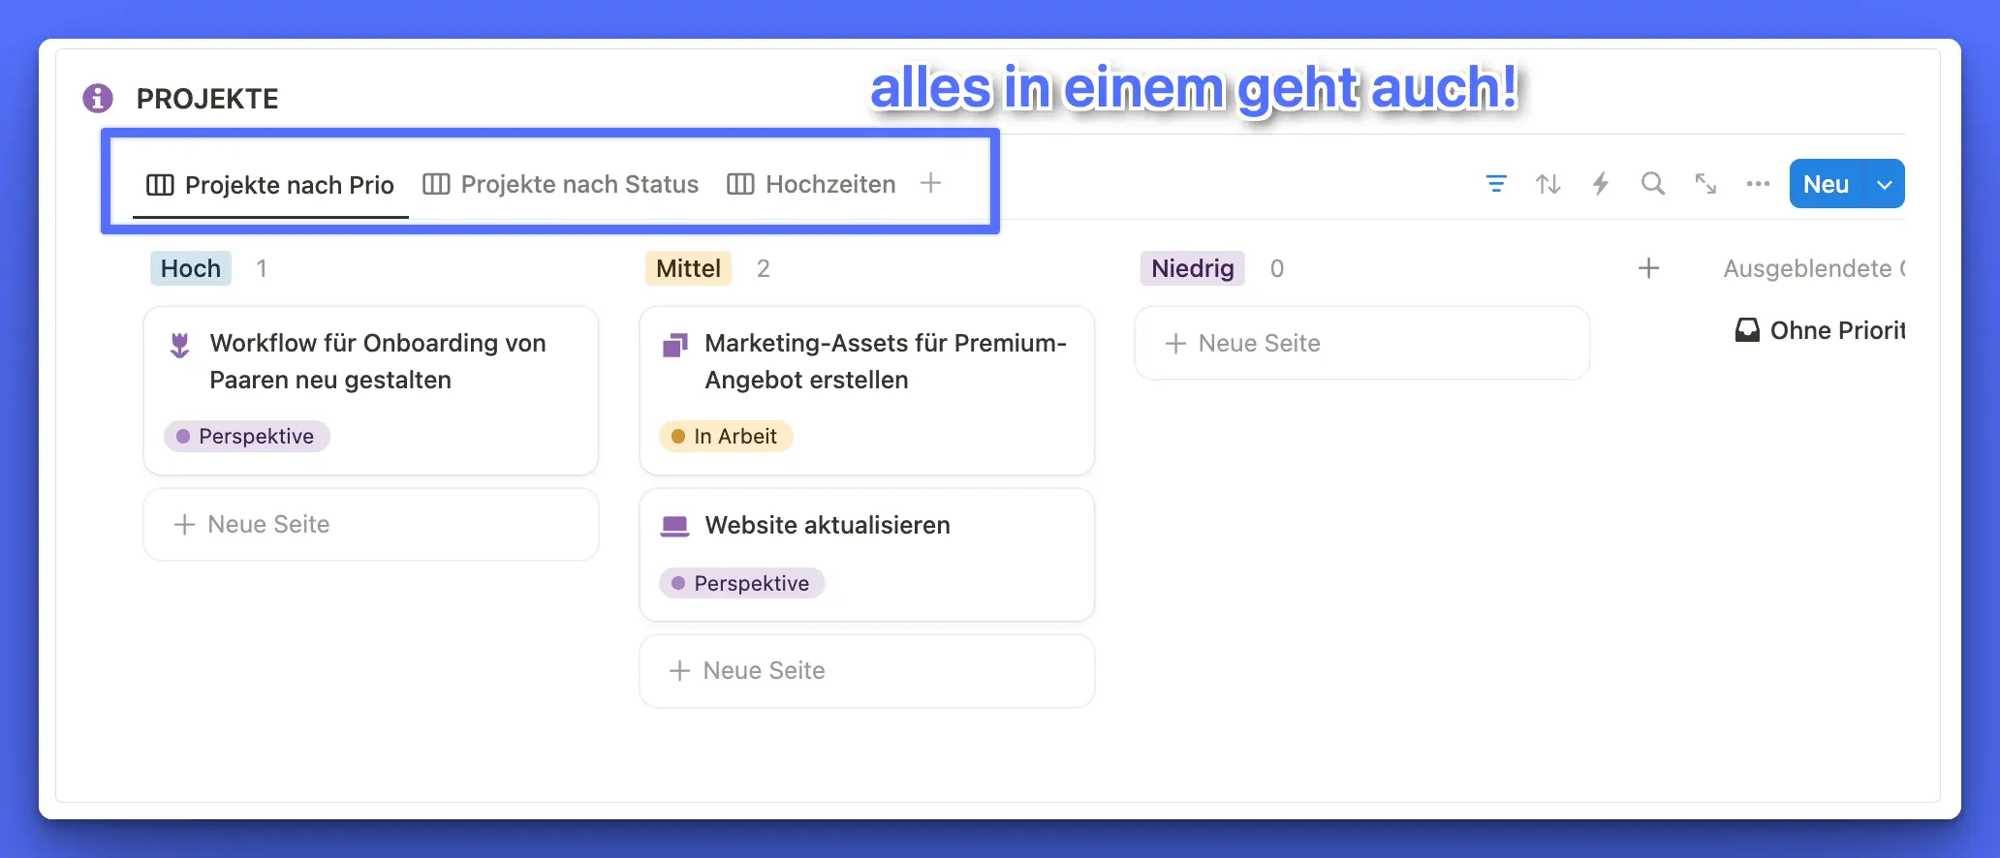Click the Mittel priority column label
The width and height of the screenshot is (2000, 858).
(x=688, y=268)
